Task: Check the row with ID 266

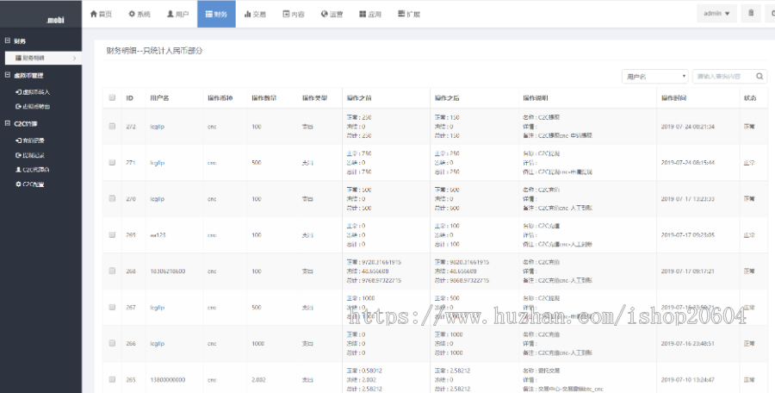Action: (112, 343)
